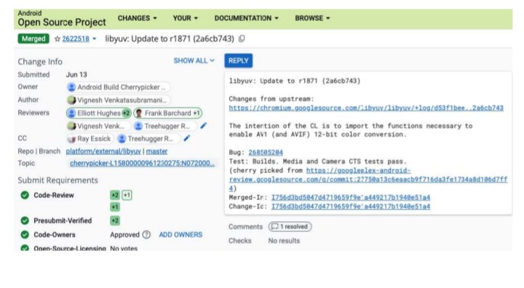Open the Merged-In change ID link
Viewport: 524px width, 288px height.
pyautogui.click(x=351, y=198)
